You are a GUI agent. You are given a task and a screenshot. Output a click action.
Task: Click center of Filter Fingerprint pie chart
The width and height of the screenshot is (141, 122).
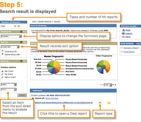[x=103, y=67]
